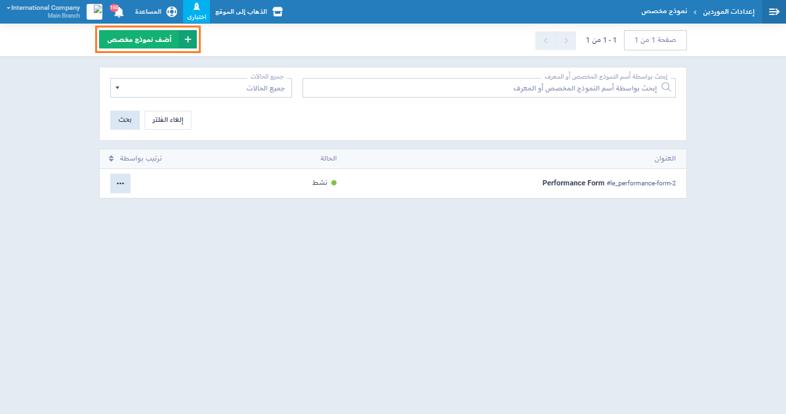Open notifications bell showing 165
786x414 pixels.
(119, 12)
